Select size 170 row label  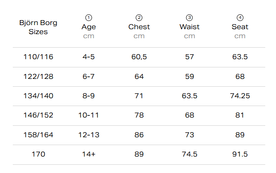click(38, 154)
